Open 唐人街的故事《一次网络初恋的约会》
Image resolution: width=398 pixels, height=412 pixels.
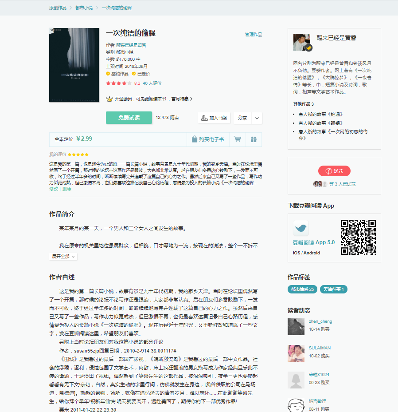click(x=333, y=135)
